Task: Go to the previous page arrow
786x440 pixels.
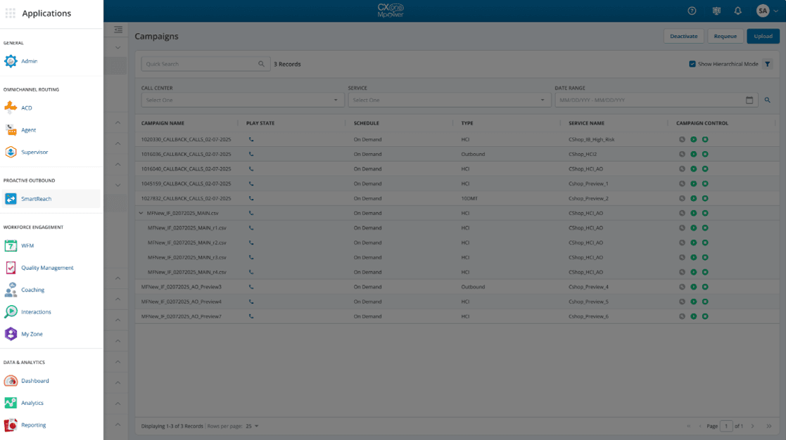Action: click(x=700, y=427)
